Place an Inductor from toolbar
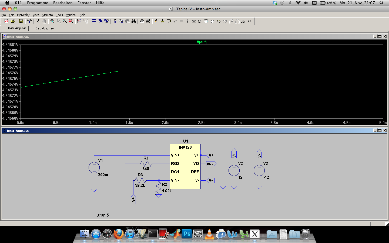389x243 pixels. tap(187, 21)
